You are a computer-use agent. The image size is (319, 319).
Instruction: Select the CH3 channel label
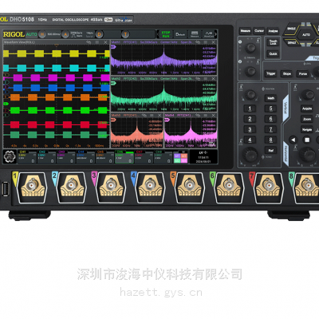(x=61, y=152)
